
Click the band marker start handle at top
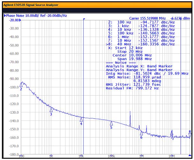point(84,19)
